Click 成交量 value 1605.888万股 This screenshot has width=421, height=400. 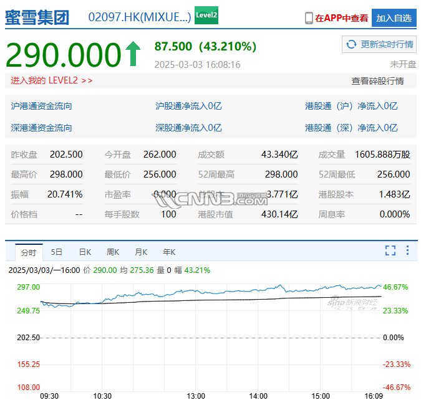pyautogui.click(x=382, y=155)
